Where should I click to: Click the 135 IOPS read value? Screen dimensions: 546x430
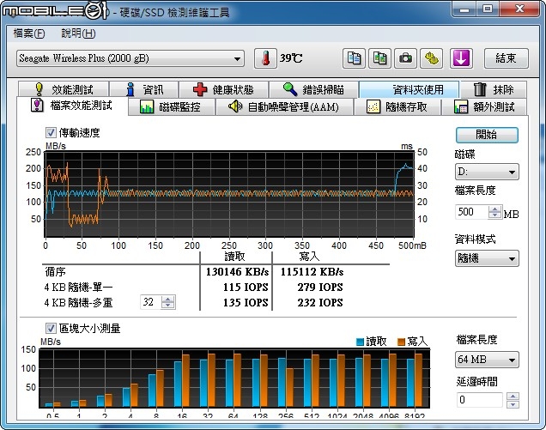tap(246, 303)
